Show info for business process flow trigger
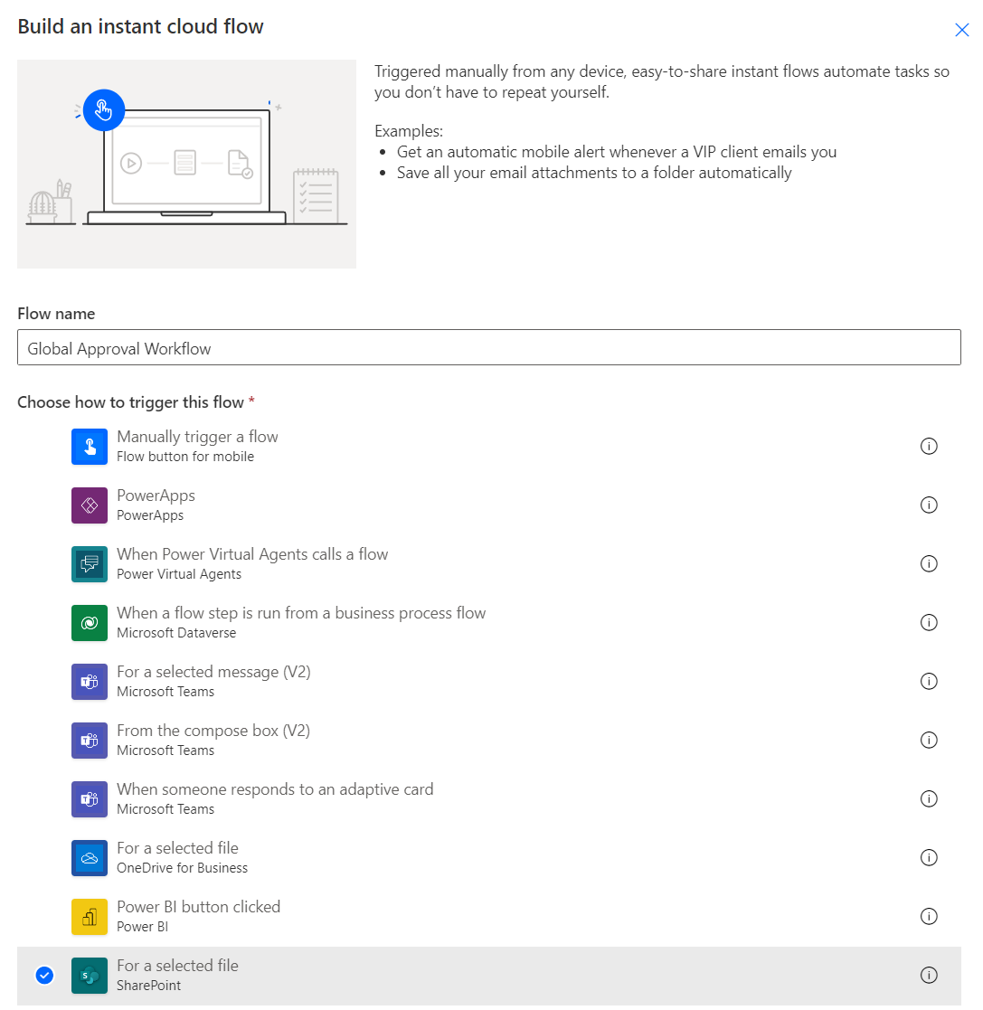Image resolution: width=983 pixels, height=1010 pixels. pos(928,622)
